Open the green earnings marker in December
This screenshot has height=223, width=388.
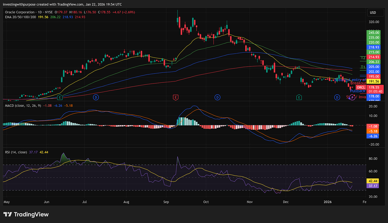pos(299,98)
